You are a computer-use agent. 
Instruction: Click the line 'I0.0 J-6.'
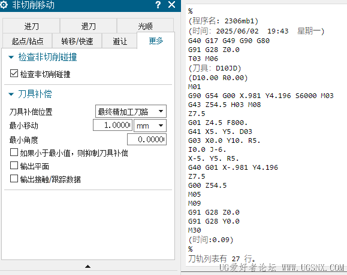pos(207,149)
